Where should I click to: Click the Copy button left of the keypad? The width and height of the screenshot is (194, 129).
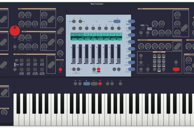tap(141, 55)
